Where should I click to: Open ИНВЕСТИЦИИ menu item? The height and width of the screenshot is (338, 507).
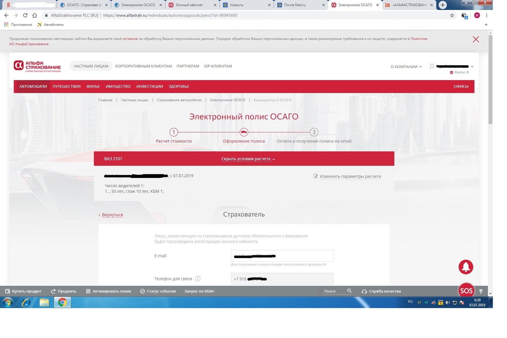tap(150, 87)
